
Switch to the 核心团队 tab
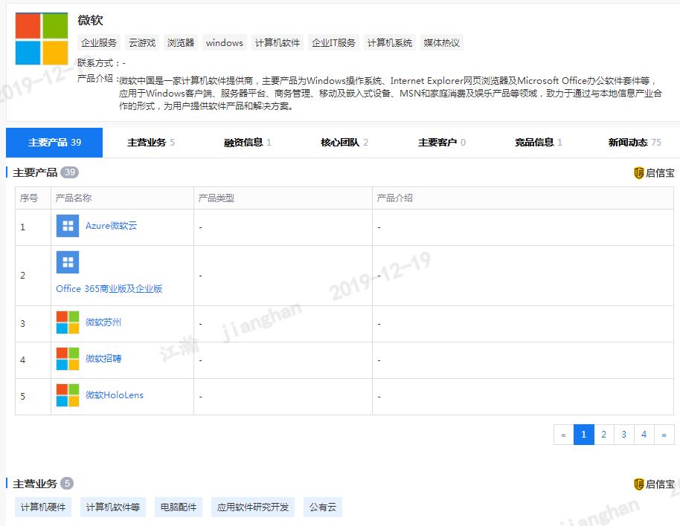[341, 142]
